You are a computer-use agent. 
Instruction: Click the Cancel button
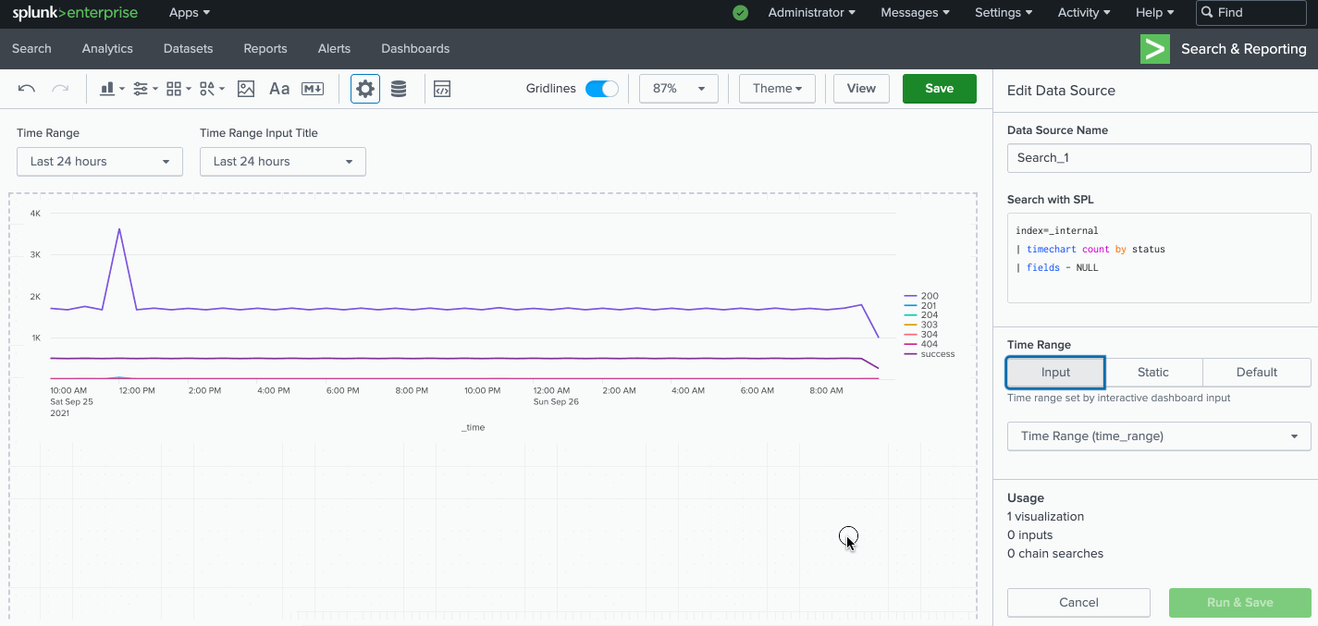pyautogui.click(x=1078, y=603)
